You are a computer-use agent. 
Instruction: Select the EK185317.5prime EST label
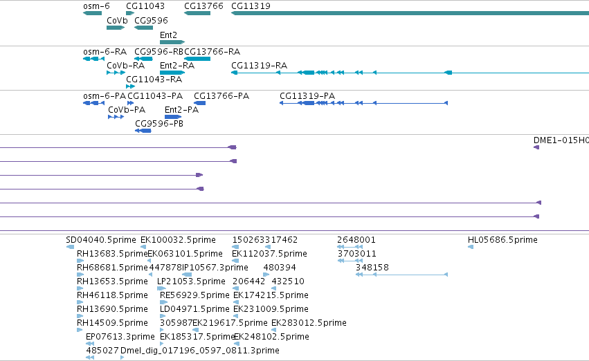197,337
